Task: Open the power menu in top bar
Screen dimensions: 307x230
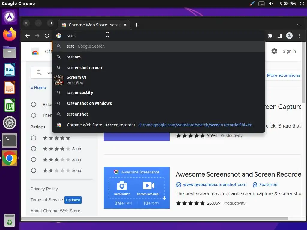Action: point(302,4)
